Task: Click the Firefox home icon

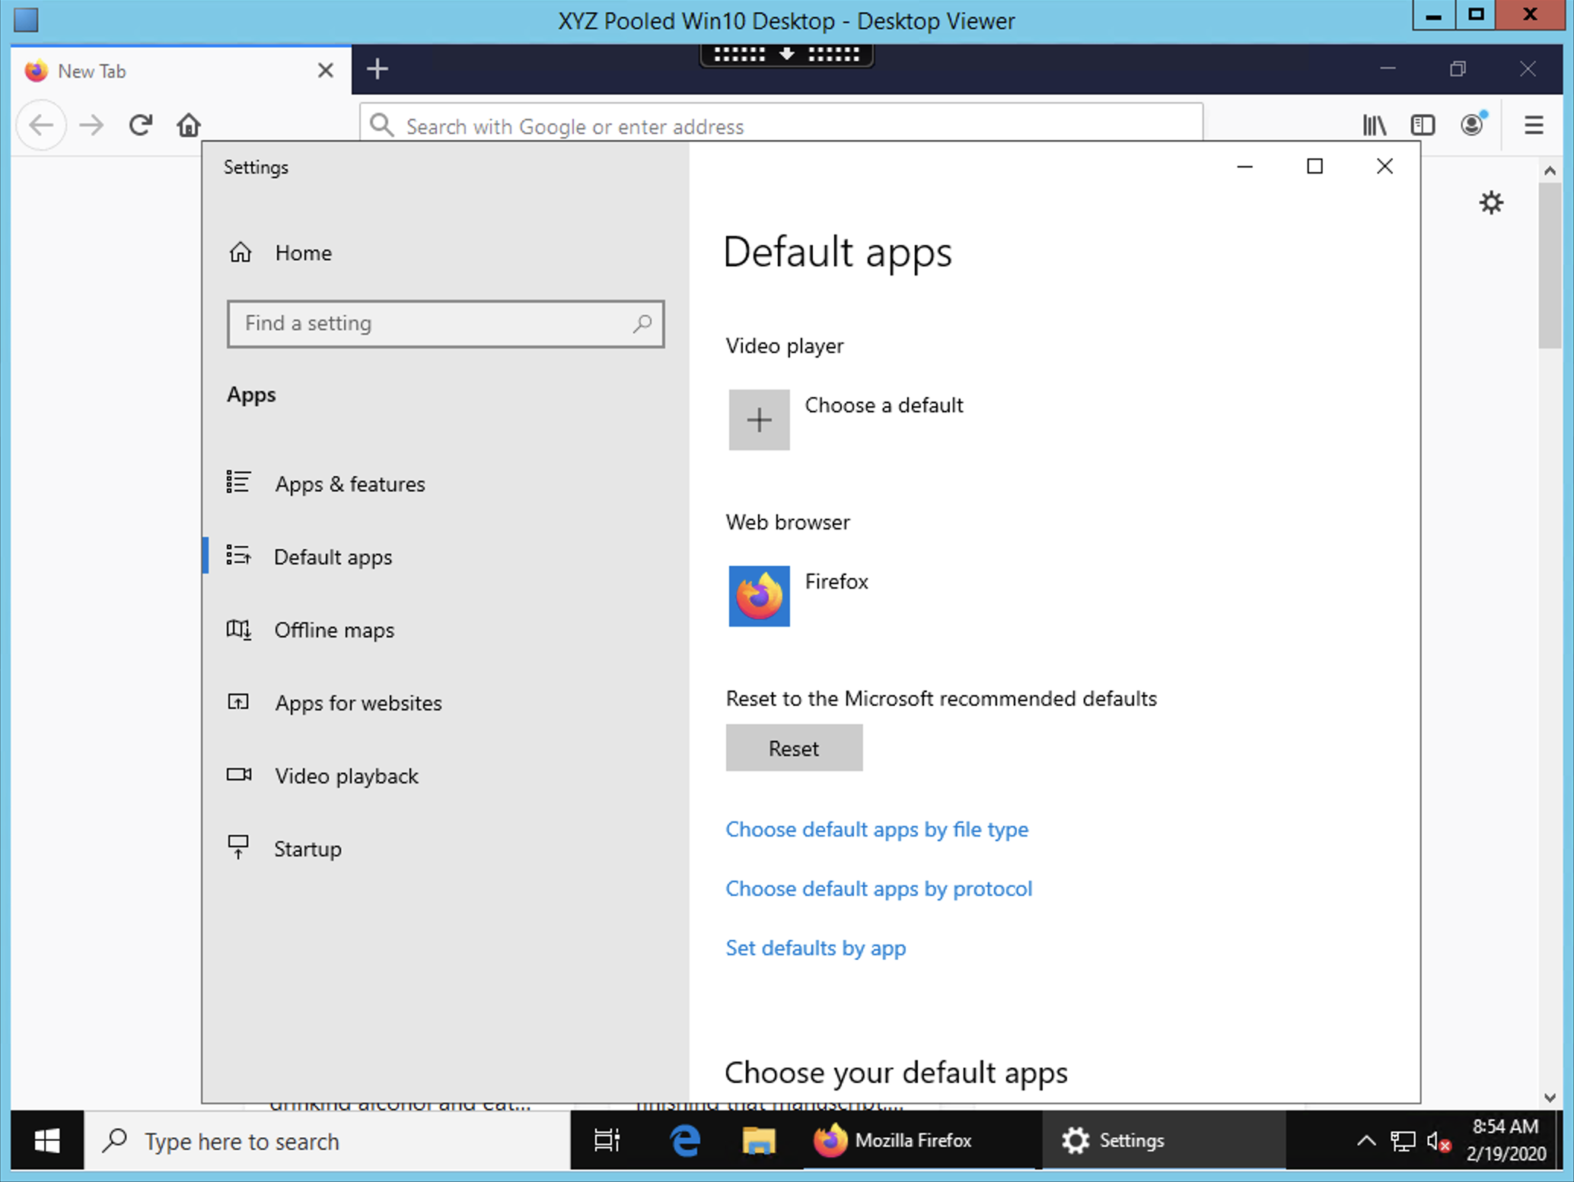Action: click(x=189, y=125)
